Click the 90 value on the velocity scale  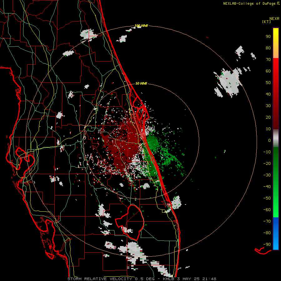pyautogui.click(x=268, y=37)
